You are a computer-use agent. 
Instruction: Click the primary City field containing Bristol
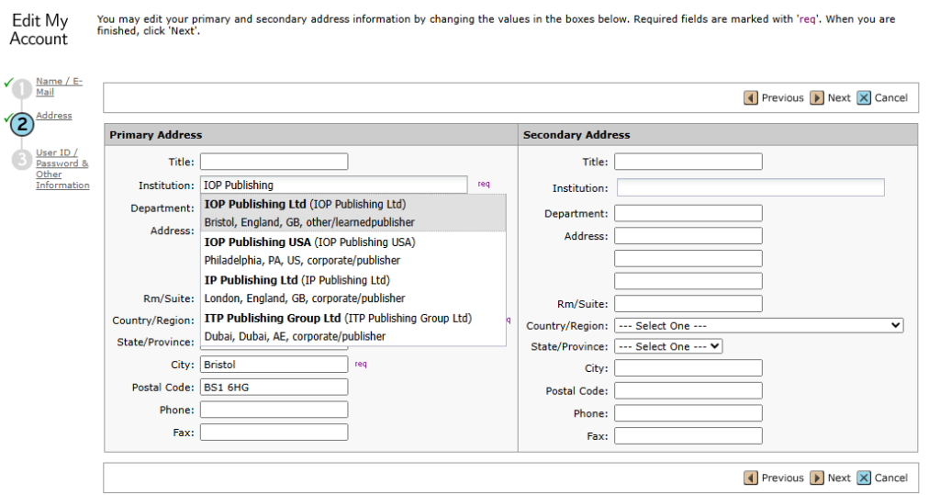(274, 365)
